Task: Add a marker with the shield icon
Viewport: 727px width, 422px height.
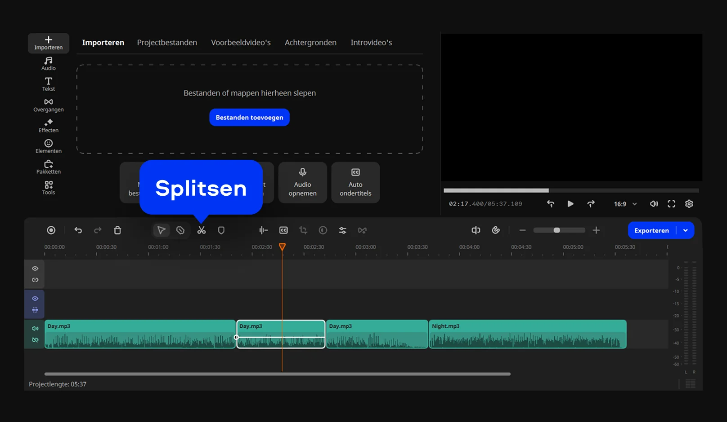Action: pyautogui.click(x=221, y=230)
